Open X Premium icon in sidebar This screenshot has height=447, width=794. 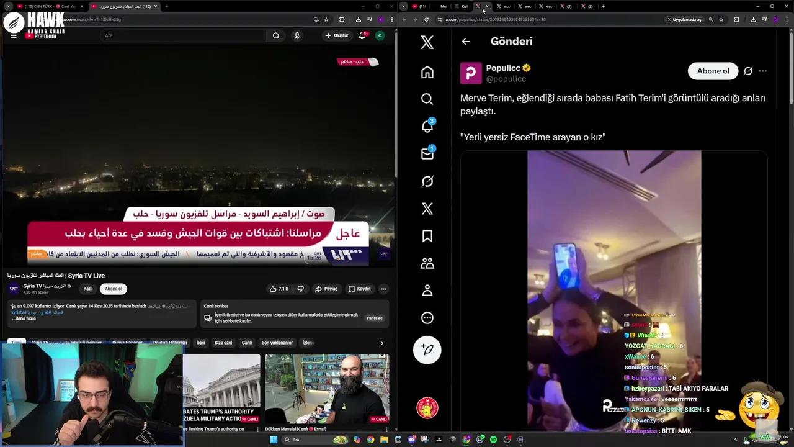click(427, 209)
